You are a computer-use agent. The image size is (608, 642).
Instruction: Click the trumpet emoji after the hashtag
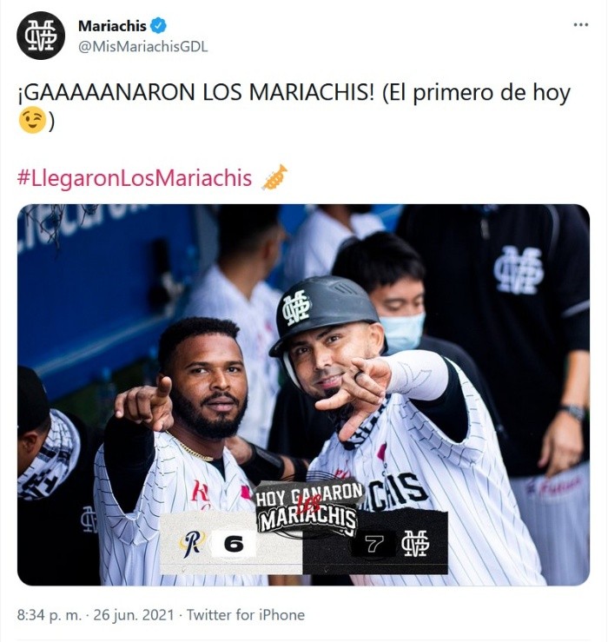click(274, 177)
